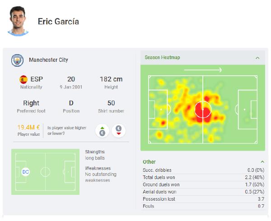Screen dimensions: 271x221
Task: Click the Manchester City club crest icon
Action: click(18, 60)
